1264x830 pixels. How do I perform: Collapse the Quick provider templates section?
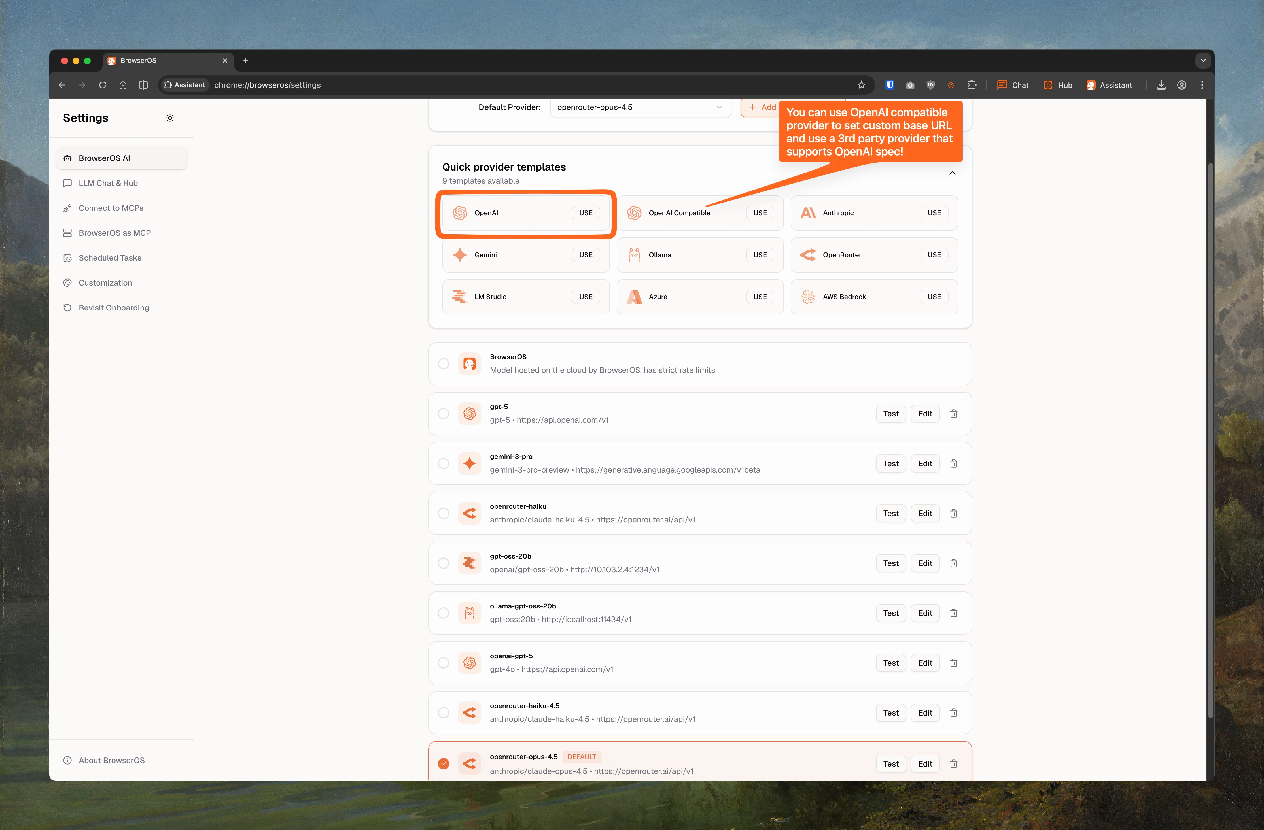point(952,173)
